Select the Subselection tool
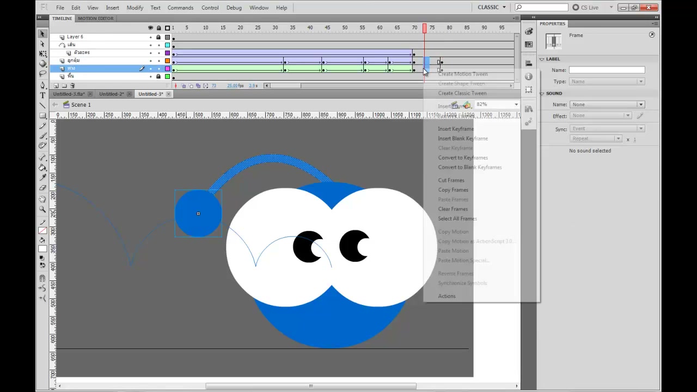This screenshot has width=697, height=392. [42, 44]
